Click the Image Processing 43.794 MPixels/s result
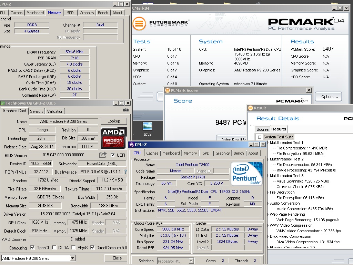The height and width of the screenshot is (265, 353). pyautogui.click(x=306, y=170)
